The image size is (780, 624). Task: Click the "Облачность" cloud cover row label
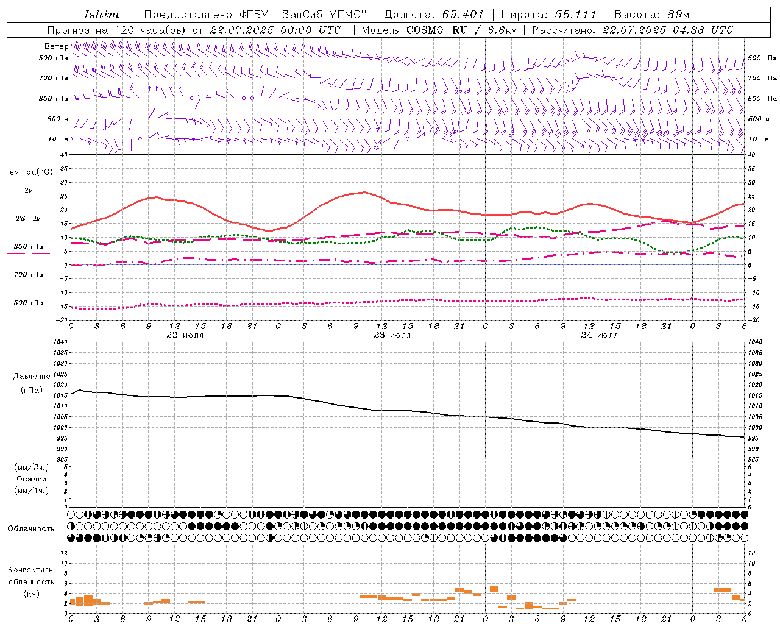(x=31, y=528)
